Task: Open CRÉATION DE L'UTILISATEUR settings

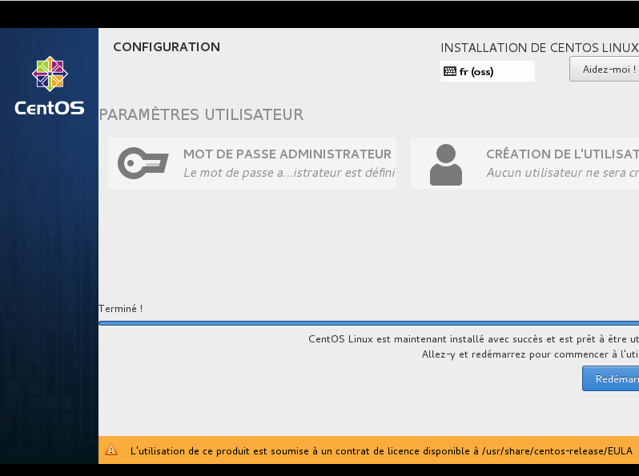Action: point(561,154)
